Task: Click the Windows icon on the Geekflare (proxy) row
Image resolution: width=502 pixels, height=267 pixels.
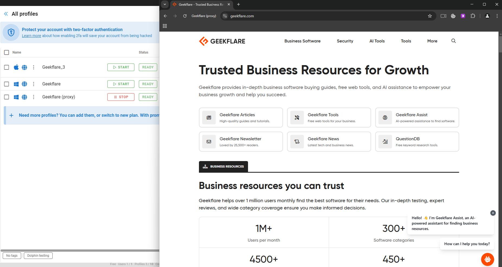Action: (16, 97)
